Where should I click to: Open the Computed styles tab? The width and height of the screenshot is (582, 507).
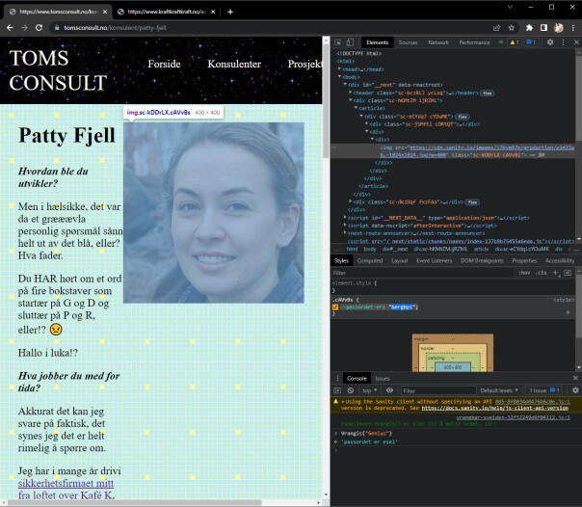coord(370,260)
